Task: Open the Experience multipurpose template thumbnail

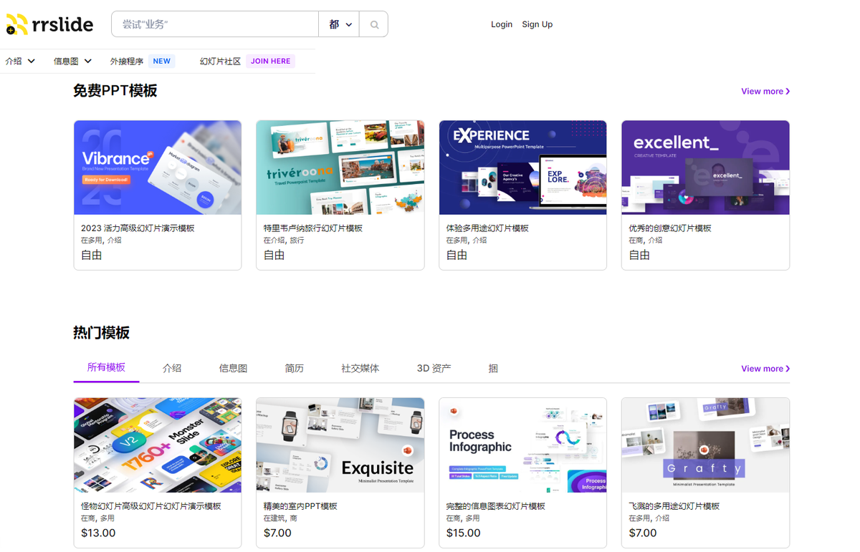Action: [523, 168]
